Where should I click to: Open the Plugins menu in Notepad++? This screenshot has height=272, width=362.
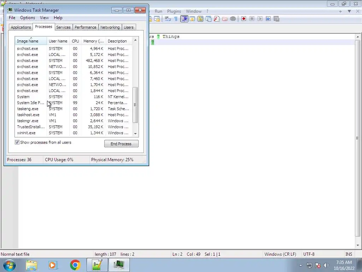[x=174, y=11]
